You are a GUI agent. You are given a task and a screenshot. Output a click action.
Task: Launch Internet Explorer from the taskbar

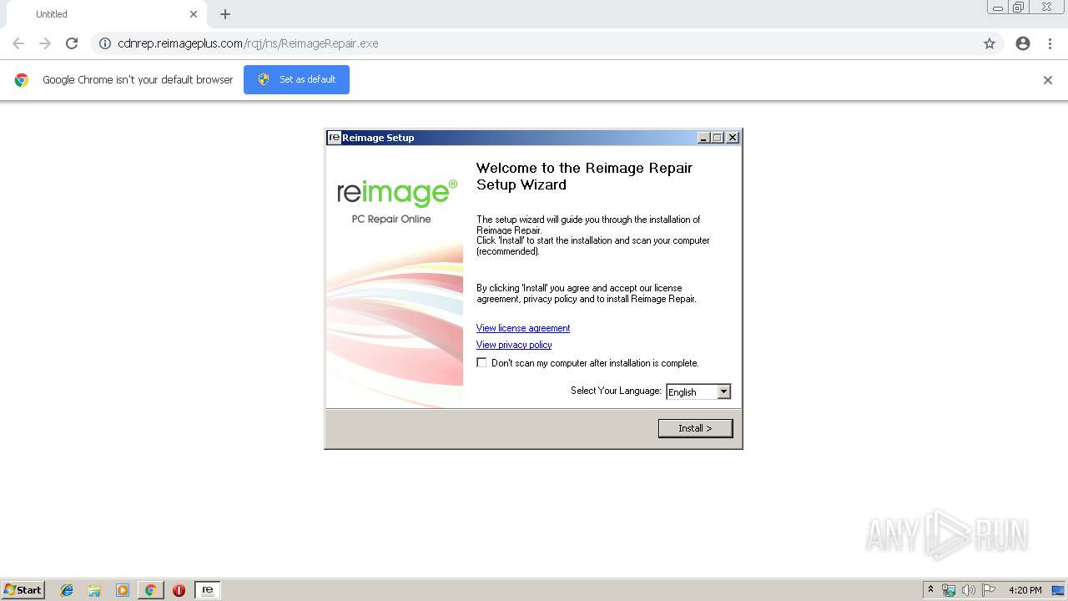point(67,590)
